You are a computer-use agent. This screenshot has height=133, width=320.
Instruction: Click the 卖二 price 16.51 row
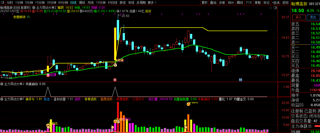point(305,38)
